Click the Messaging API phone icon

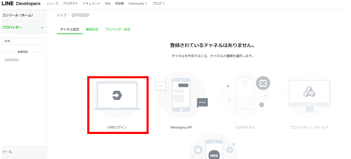(x=181, y=95)
